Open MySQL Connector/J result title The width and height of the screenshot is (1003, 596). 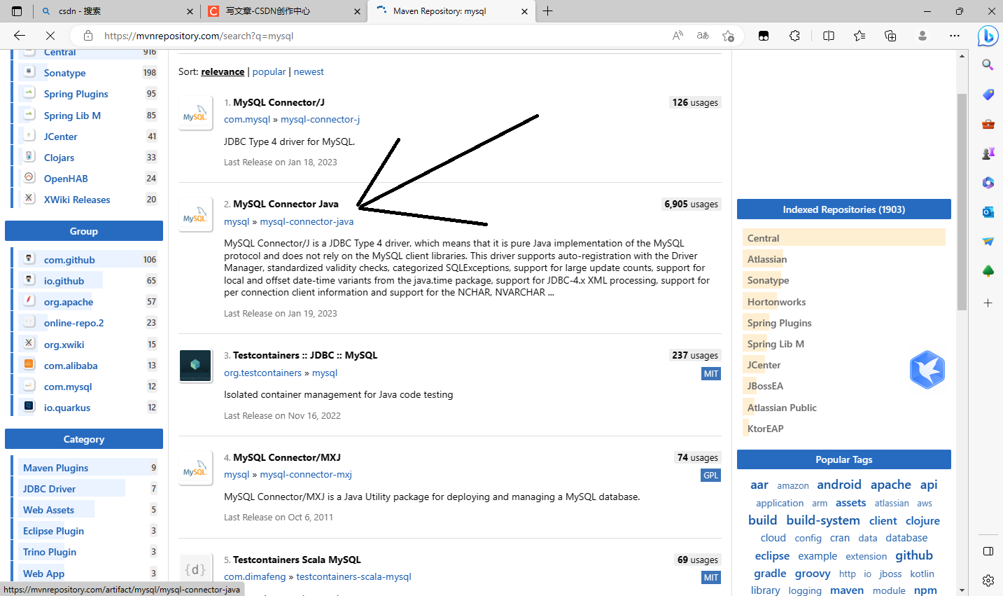click(279, 102)
